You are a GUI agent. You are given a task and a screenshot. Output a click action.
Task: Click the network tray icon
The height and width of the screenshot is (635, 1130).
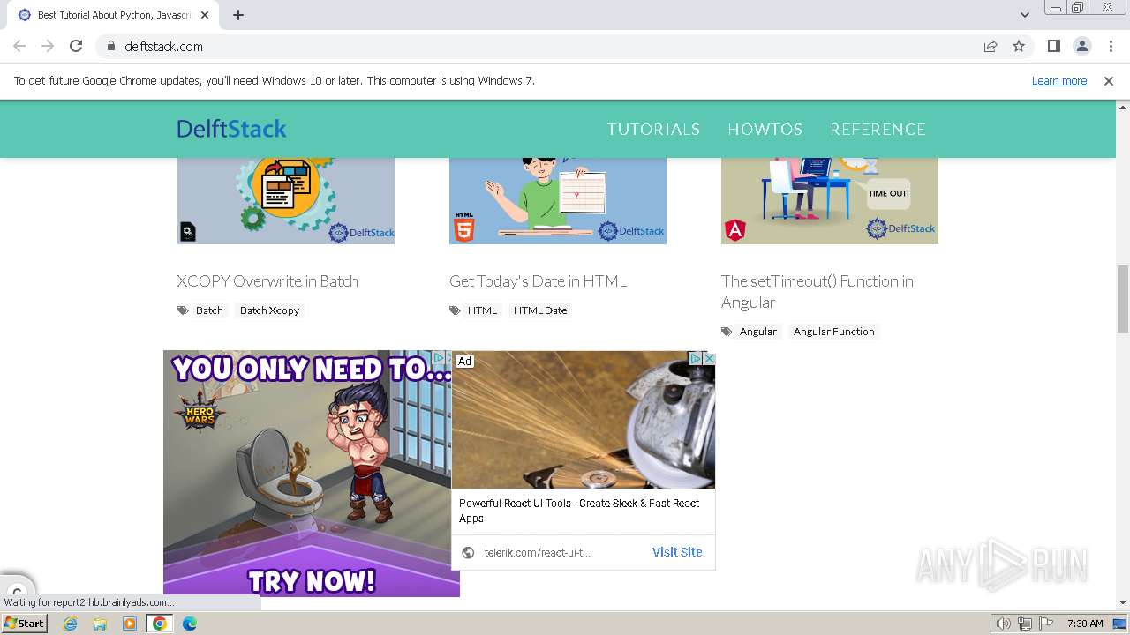point(1025,624)
